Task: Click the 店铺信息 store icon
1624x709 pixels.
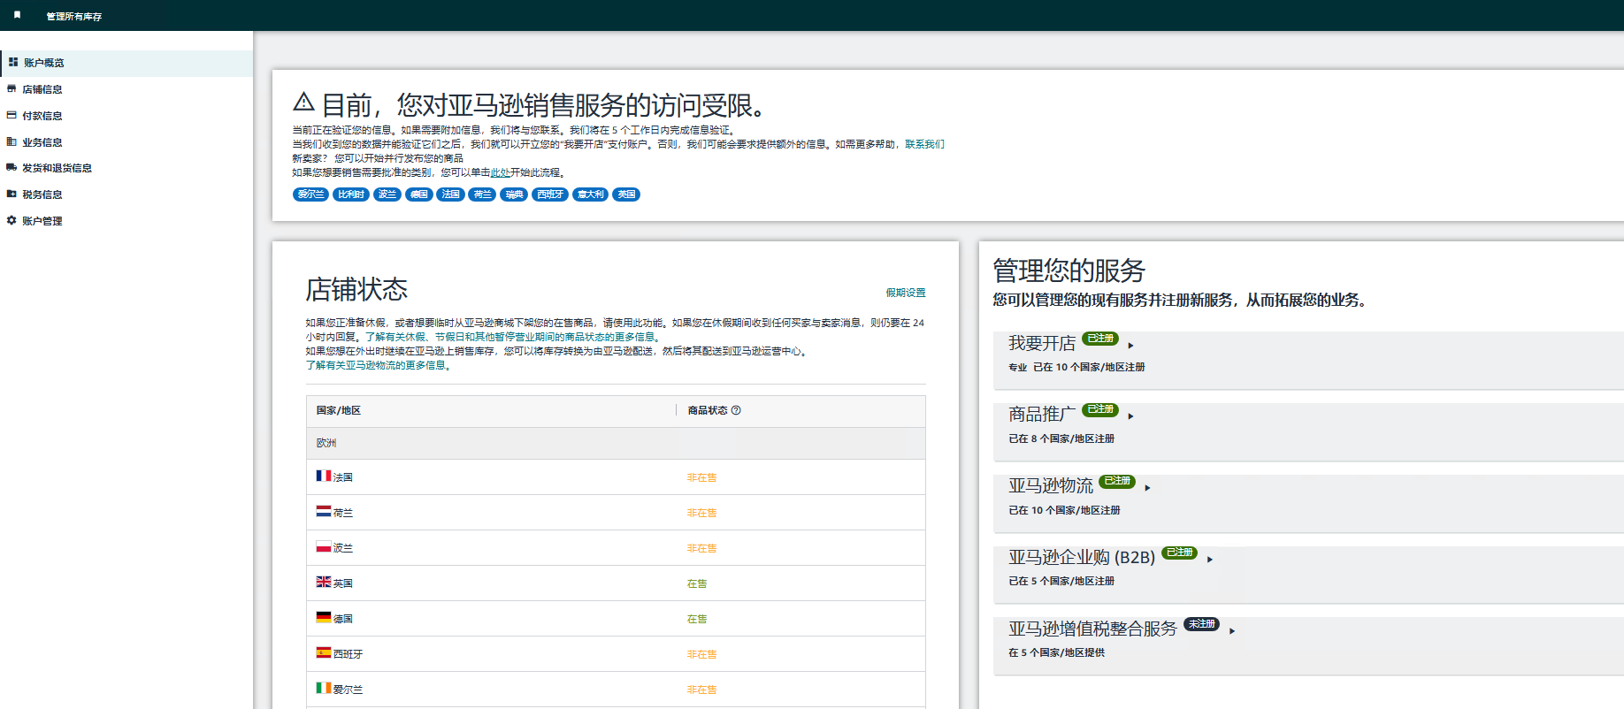Action: 11,88
